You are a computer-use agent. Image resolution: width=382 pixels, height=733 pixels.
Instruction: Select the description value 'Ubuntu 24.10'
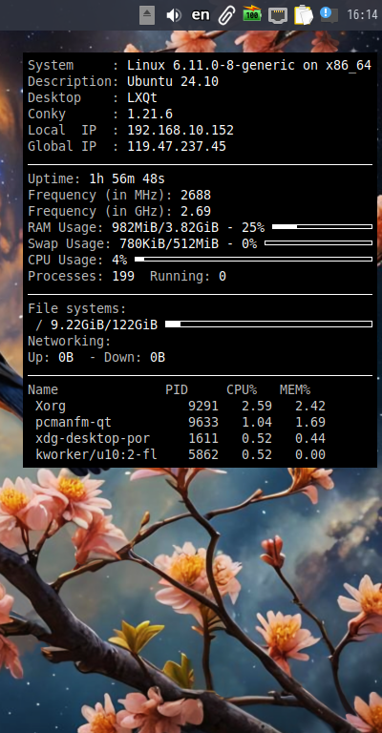pyautogui.click(x=173, y=82)
